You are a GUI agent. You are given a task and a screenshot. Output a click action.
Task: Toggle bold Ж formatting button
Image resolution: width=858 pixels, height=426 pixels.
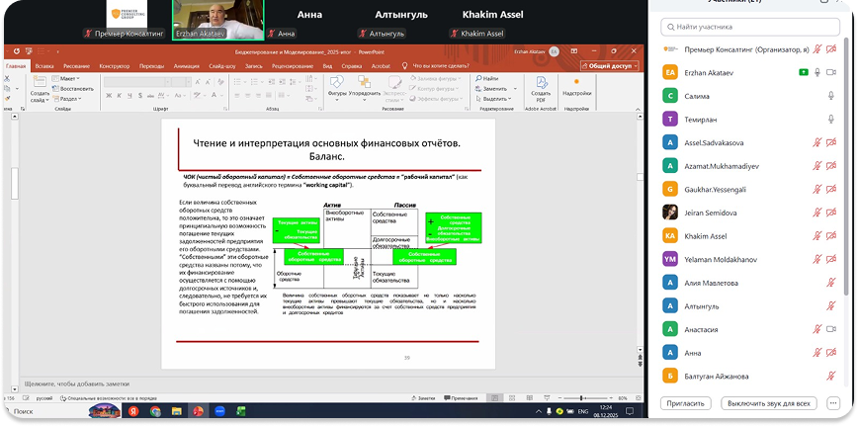pos(109,95)
